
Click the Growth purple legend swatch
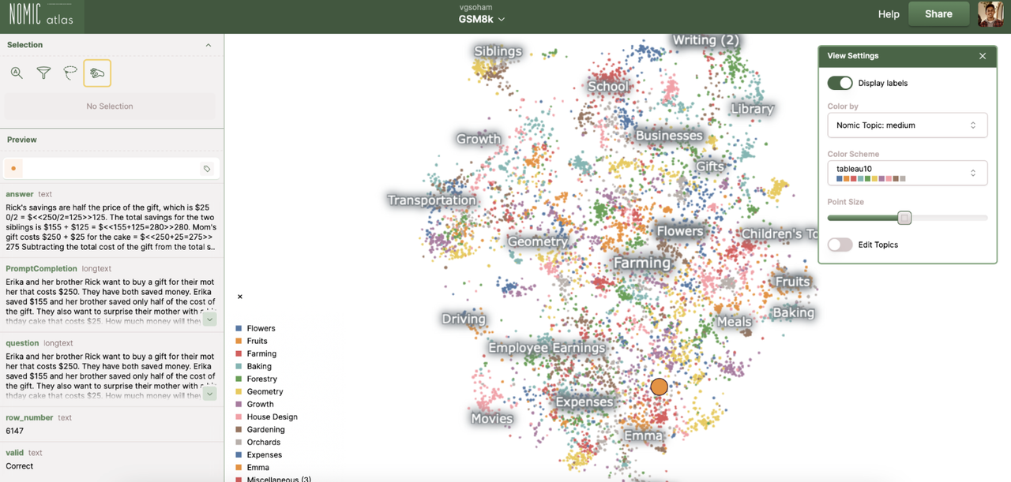[239, 404]
